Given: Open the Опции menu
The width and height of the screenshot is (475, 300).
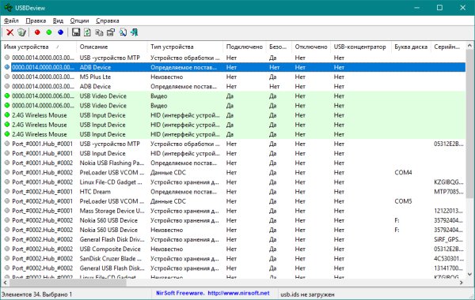Looking at the screenshot, I should (79, 21).
